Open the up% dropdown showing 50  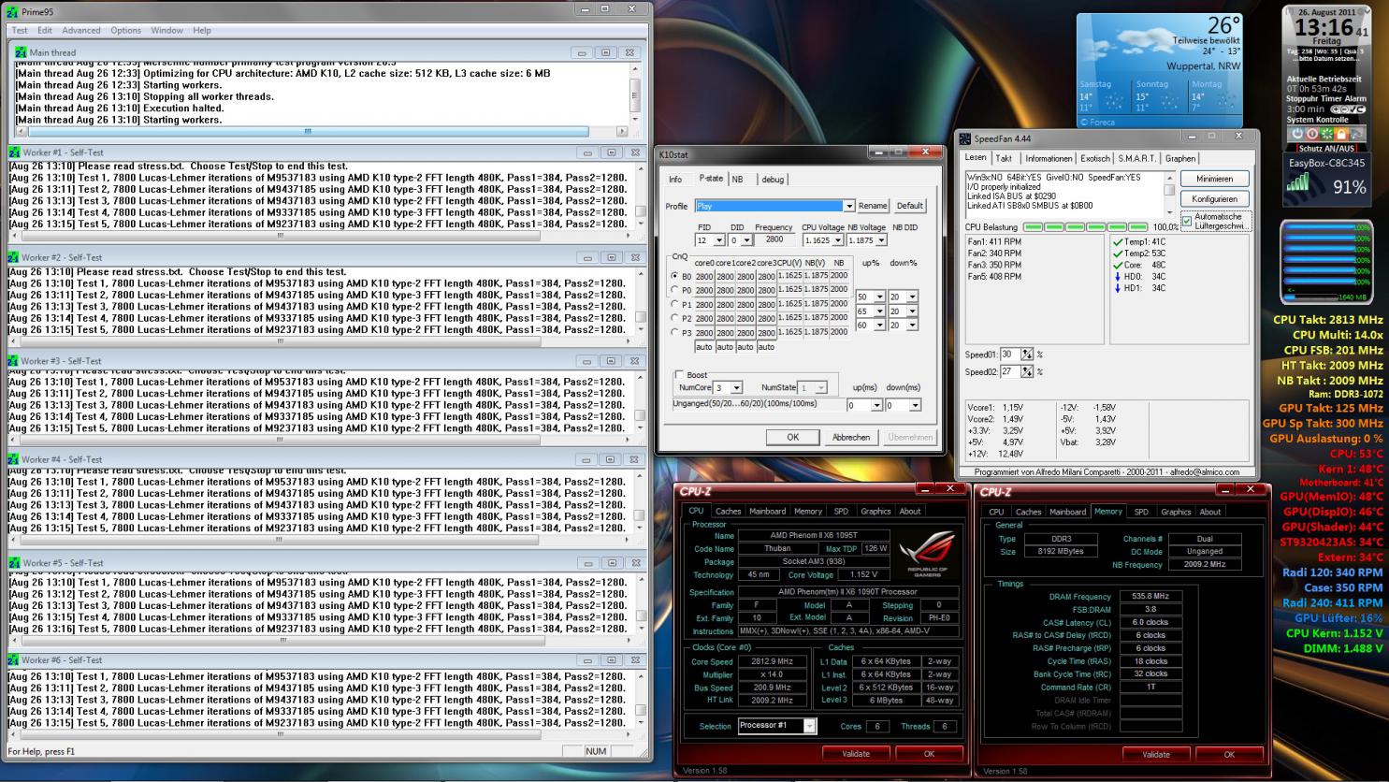tap(879, 297)
